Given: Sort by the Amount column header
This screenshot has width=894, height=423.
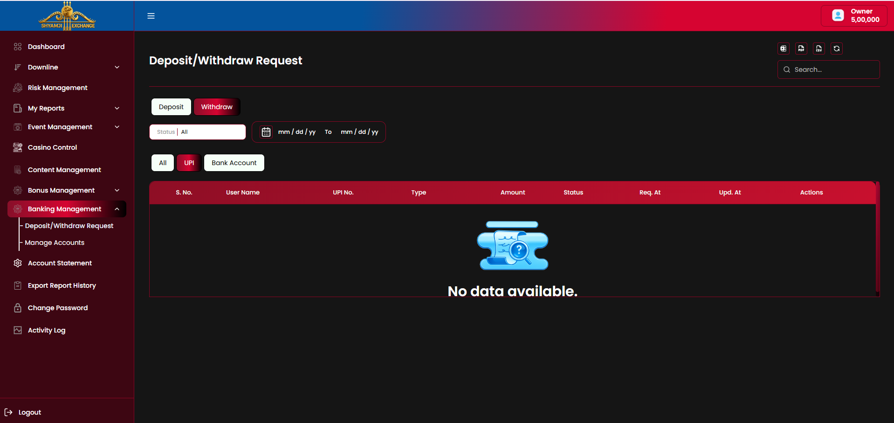Looking at the screenshot, I should (x=513, y=192).
